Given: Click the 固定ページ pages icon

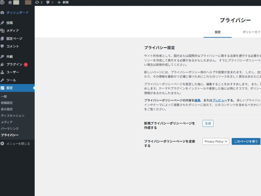Looking at the screenshot, I should click(x=2, y=39).
